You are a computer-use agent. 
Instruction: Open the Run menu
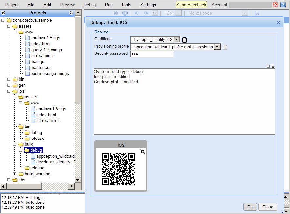[109, 5]
